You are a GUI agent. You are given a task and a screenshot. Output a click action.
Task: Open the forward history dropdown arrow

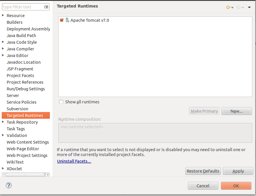[x=243, y=8]
